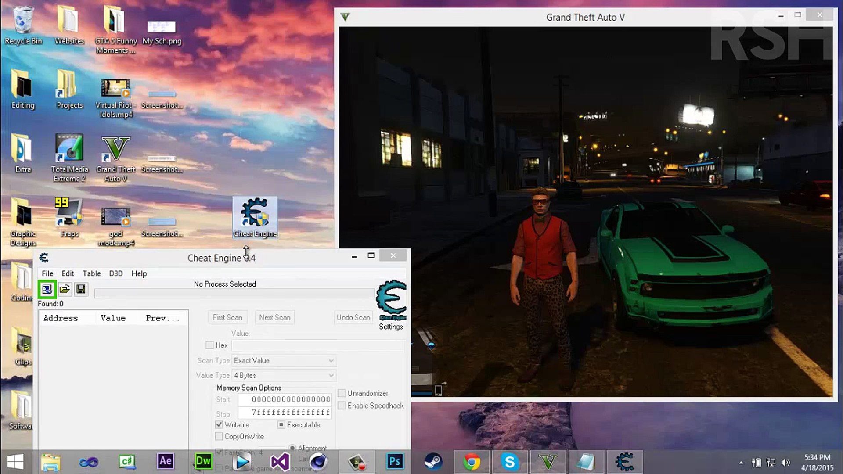Select the Websites folder on desktop
843x474 pixels.
coord(69,25)
